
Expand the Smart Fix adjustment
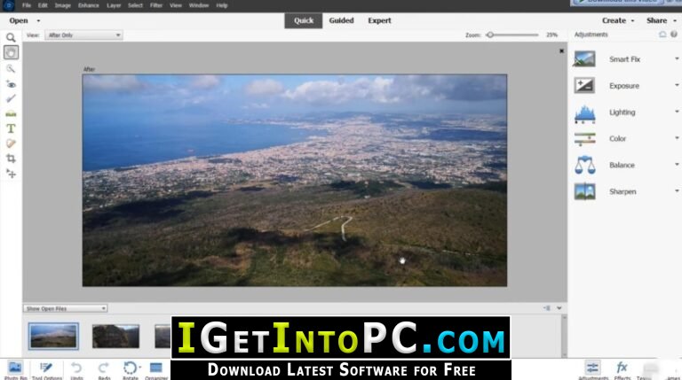point(626,59)
